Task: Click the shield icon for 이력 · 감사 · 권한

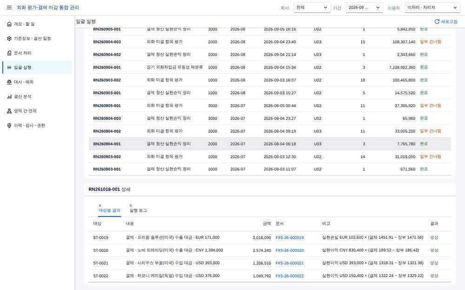Action: tap(9, 125)
